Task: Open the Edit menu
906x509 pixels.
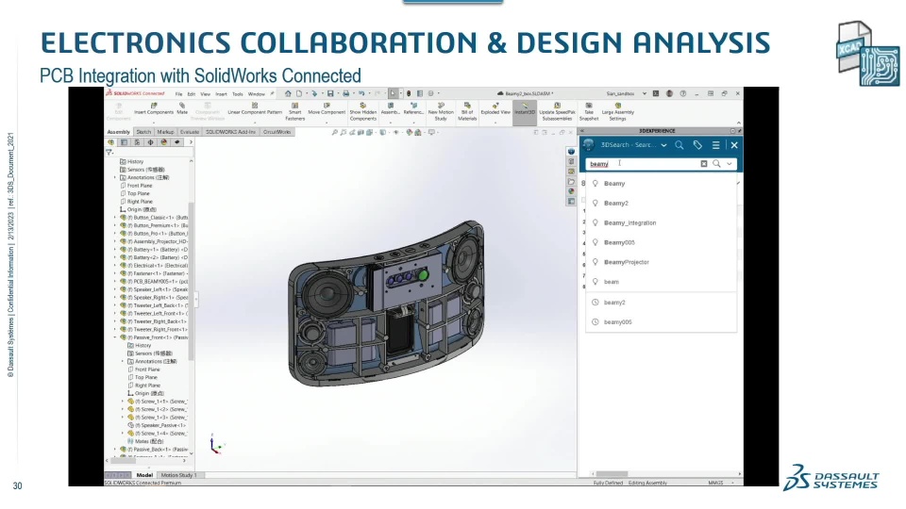Action: 192,94
